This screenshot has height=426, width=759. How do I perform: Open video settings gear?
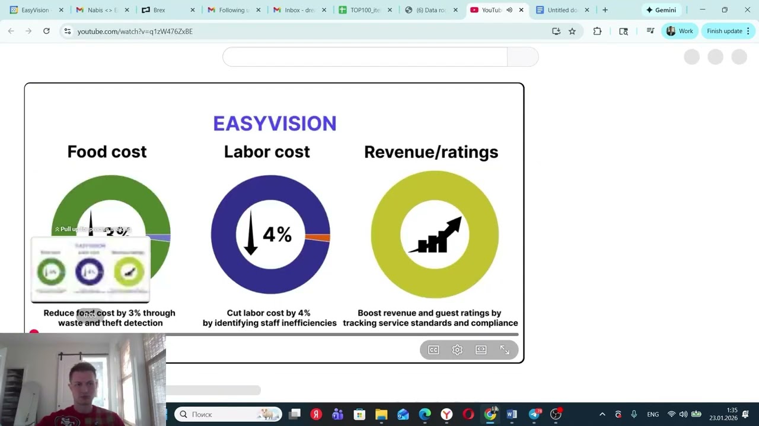[x=457, y=350]
